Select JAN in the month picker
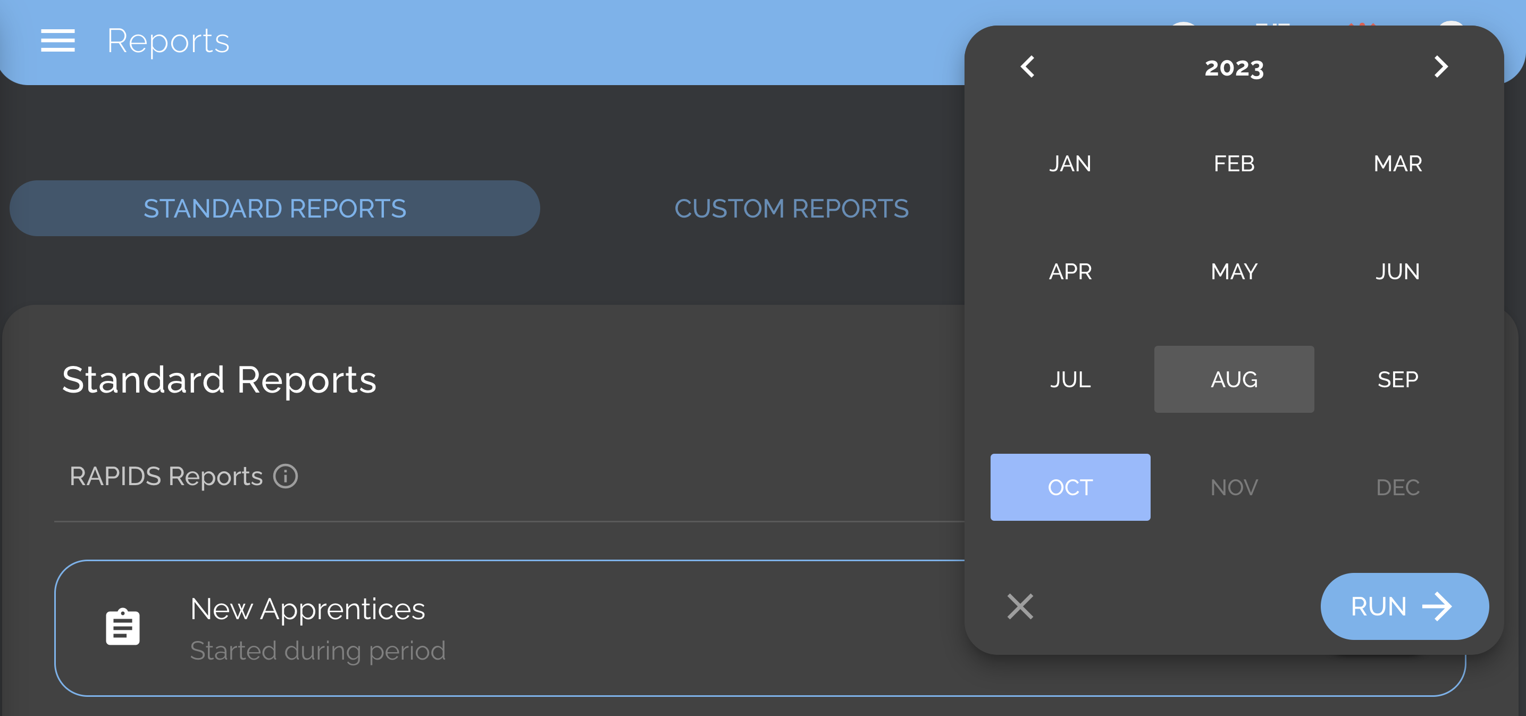 (x=1070, y=164)
